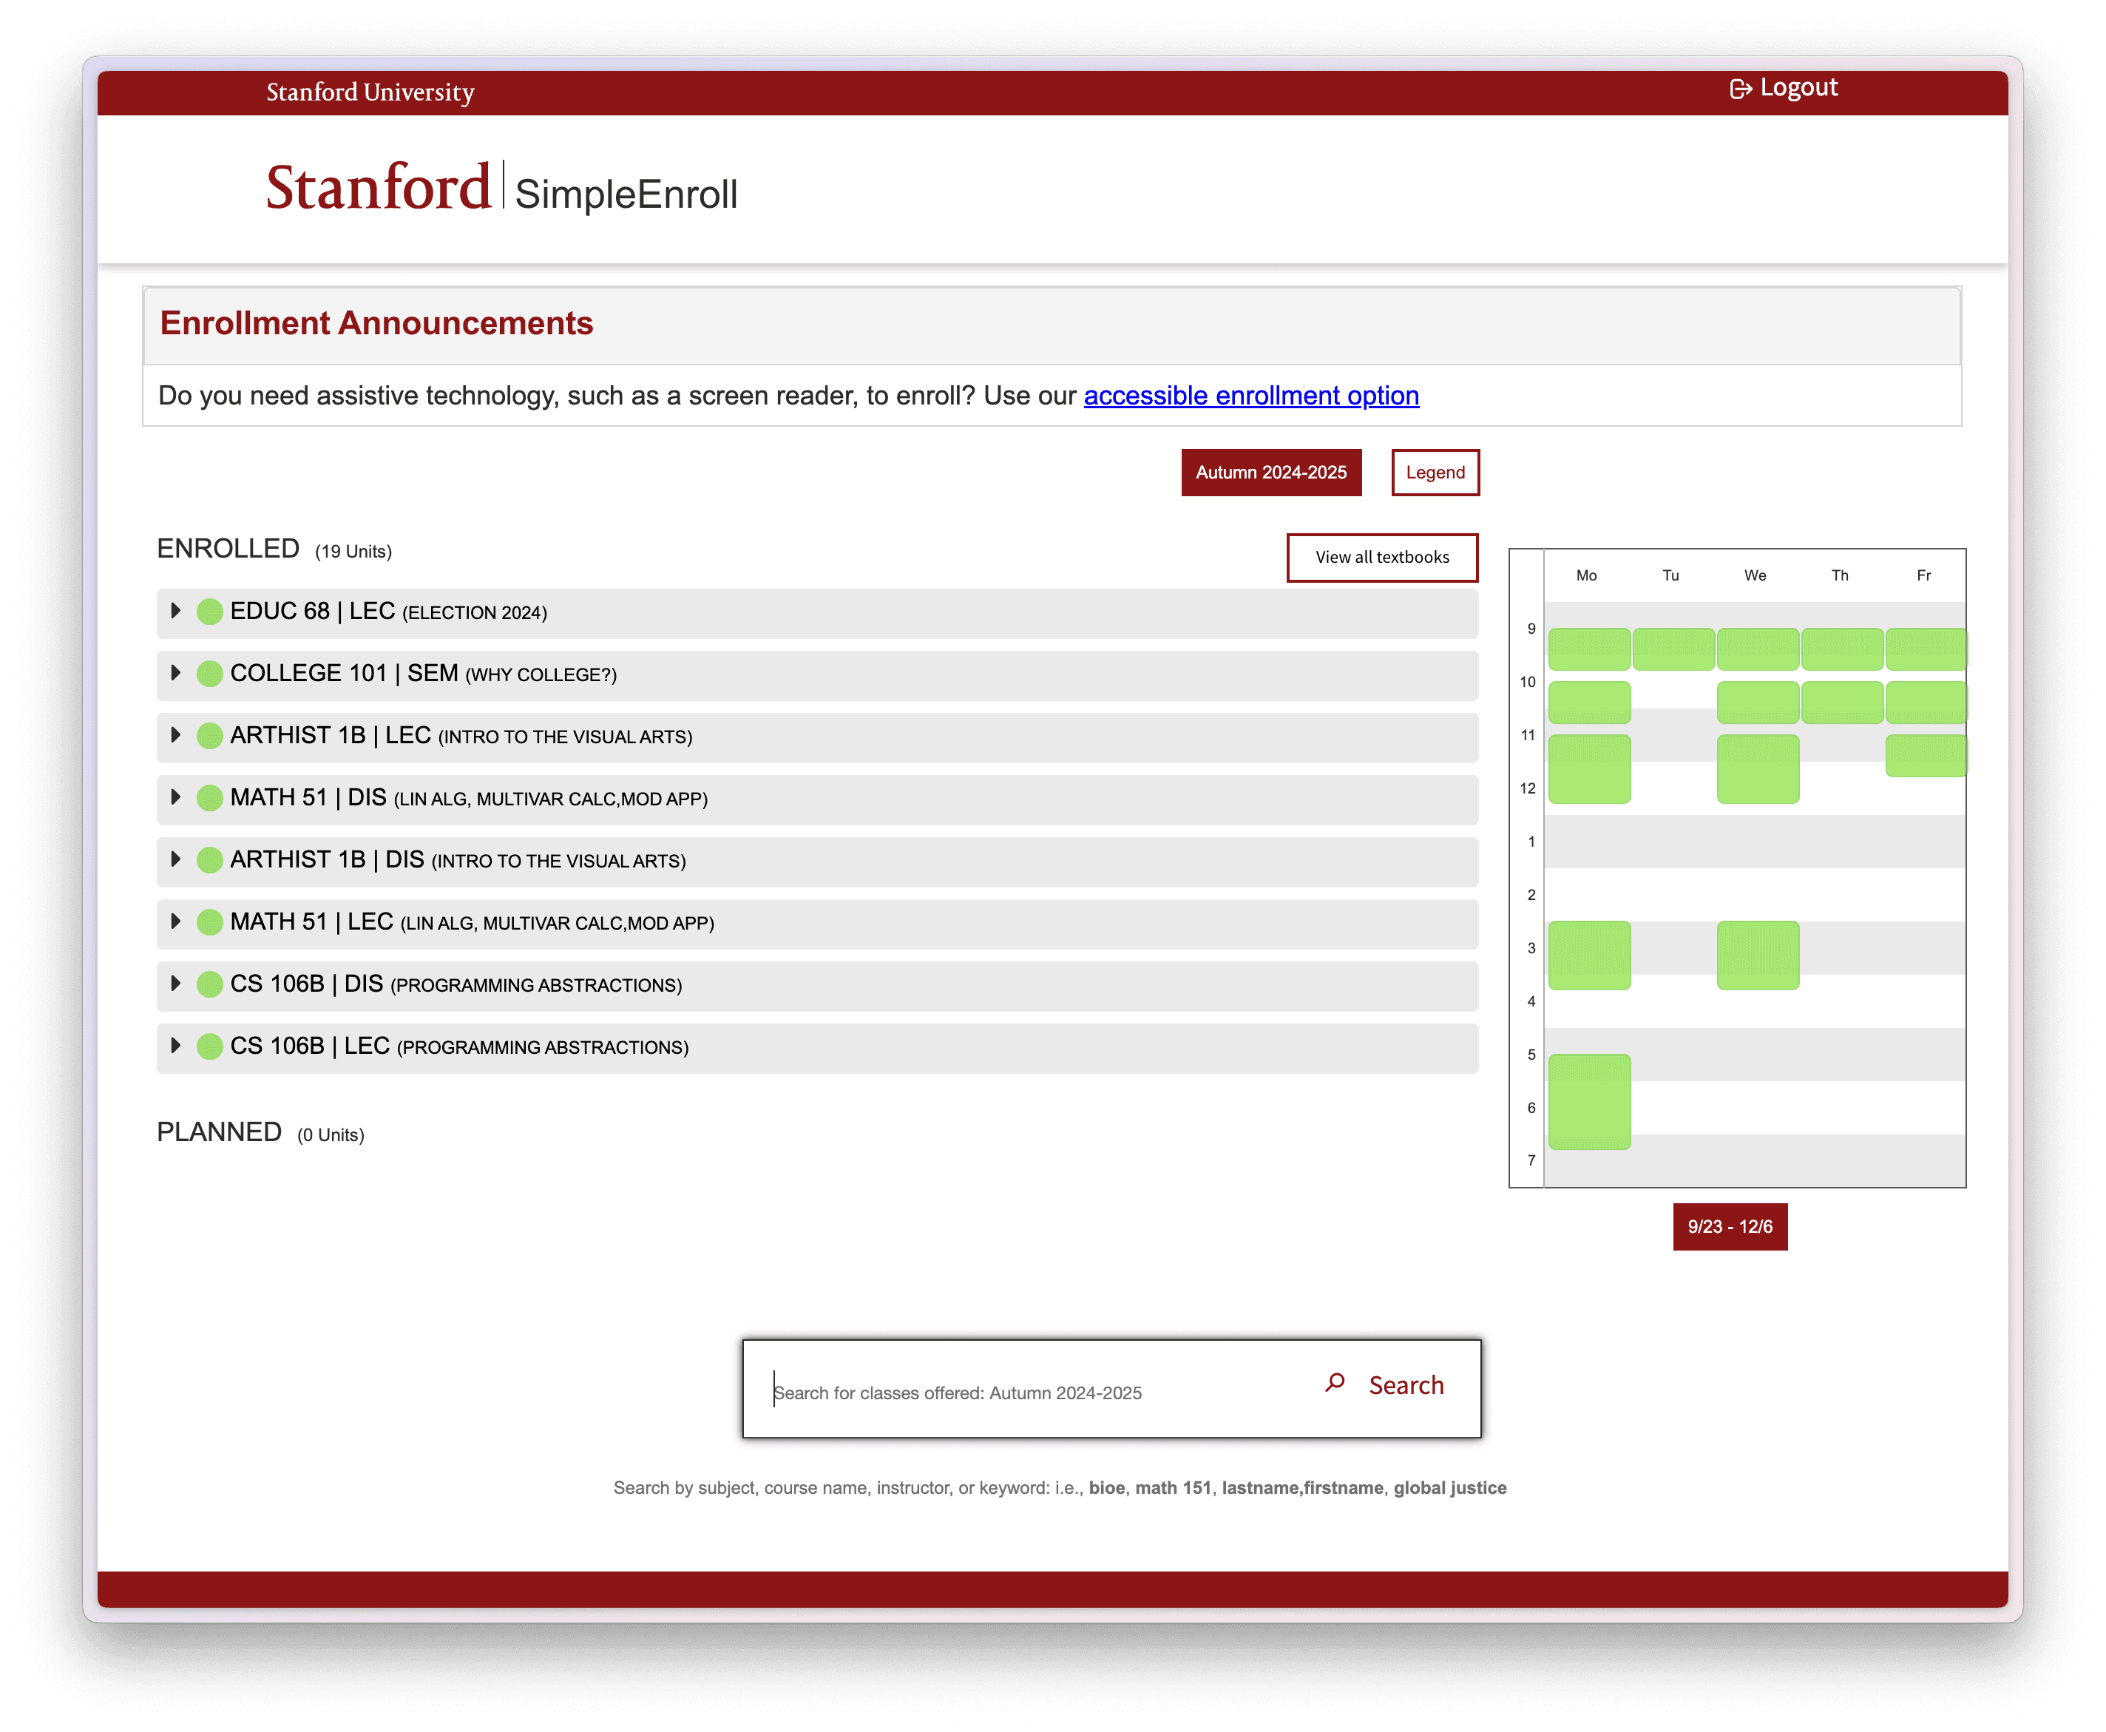2106x1732 pixels.
Task: Click View all textbooks button
Action: click(x=1382, y=557)
